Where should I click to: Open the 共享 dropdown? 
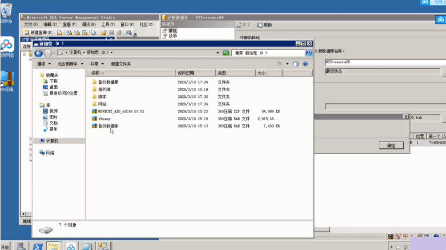click(x=97, y=64)
